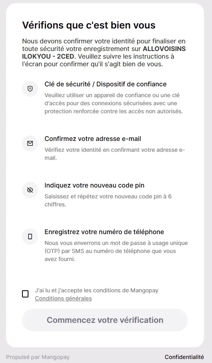Image resolution: width=212 pixels, height=363 pixels.
Task: Click the envelope e-mail icon
Action: click(x=30, y=143)
